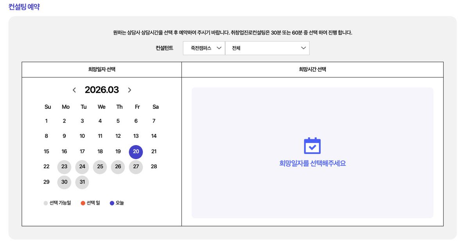Viewport: 469px width, 241px height.
Task: Click the Mo weekday header
Action: pos(66,107)
